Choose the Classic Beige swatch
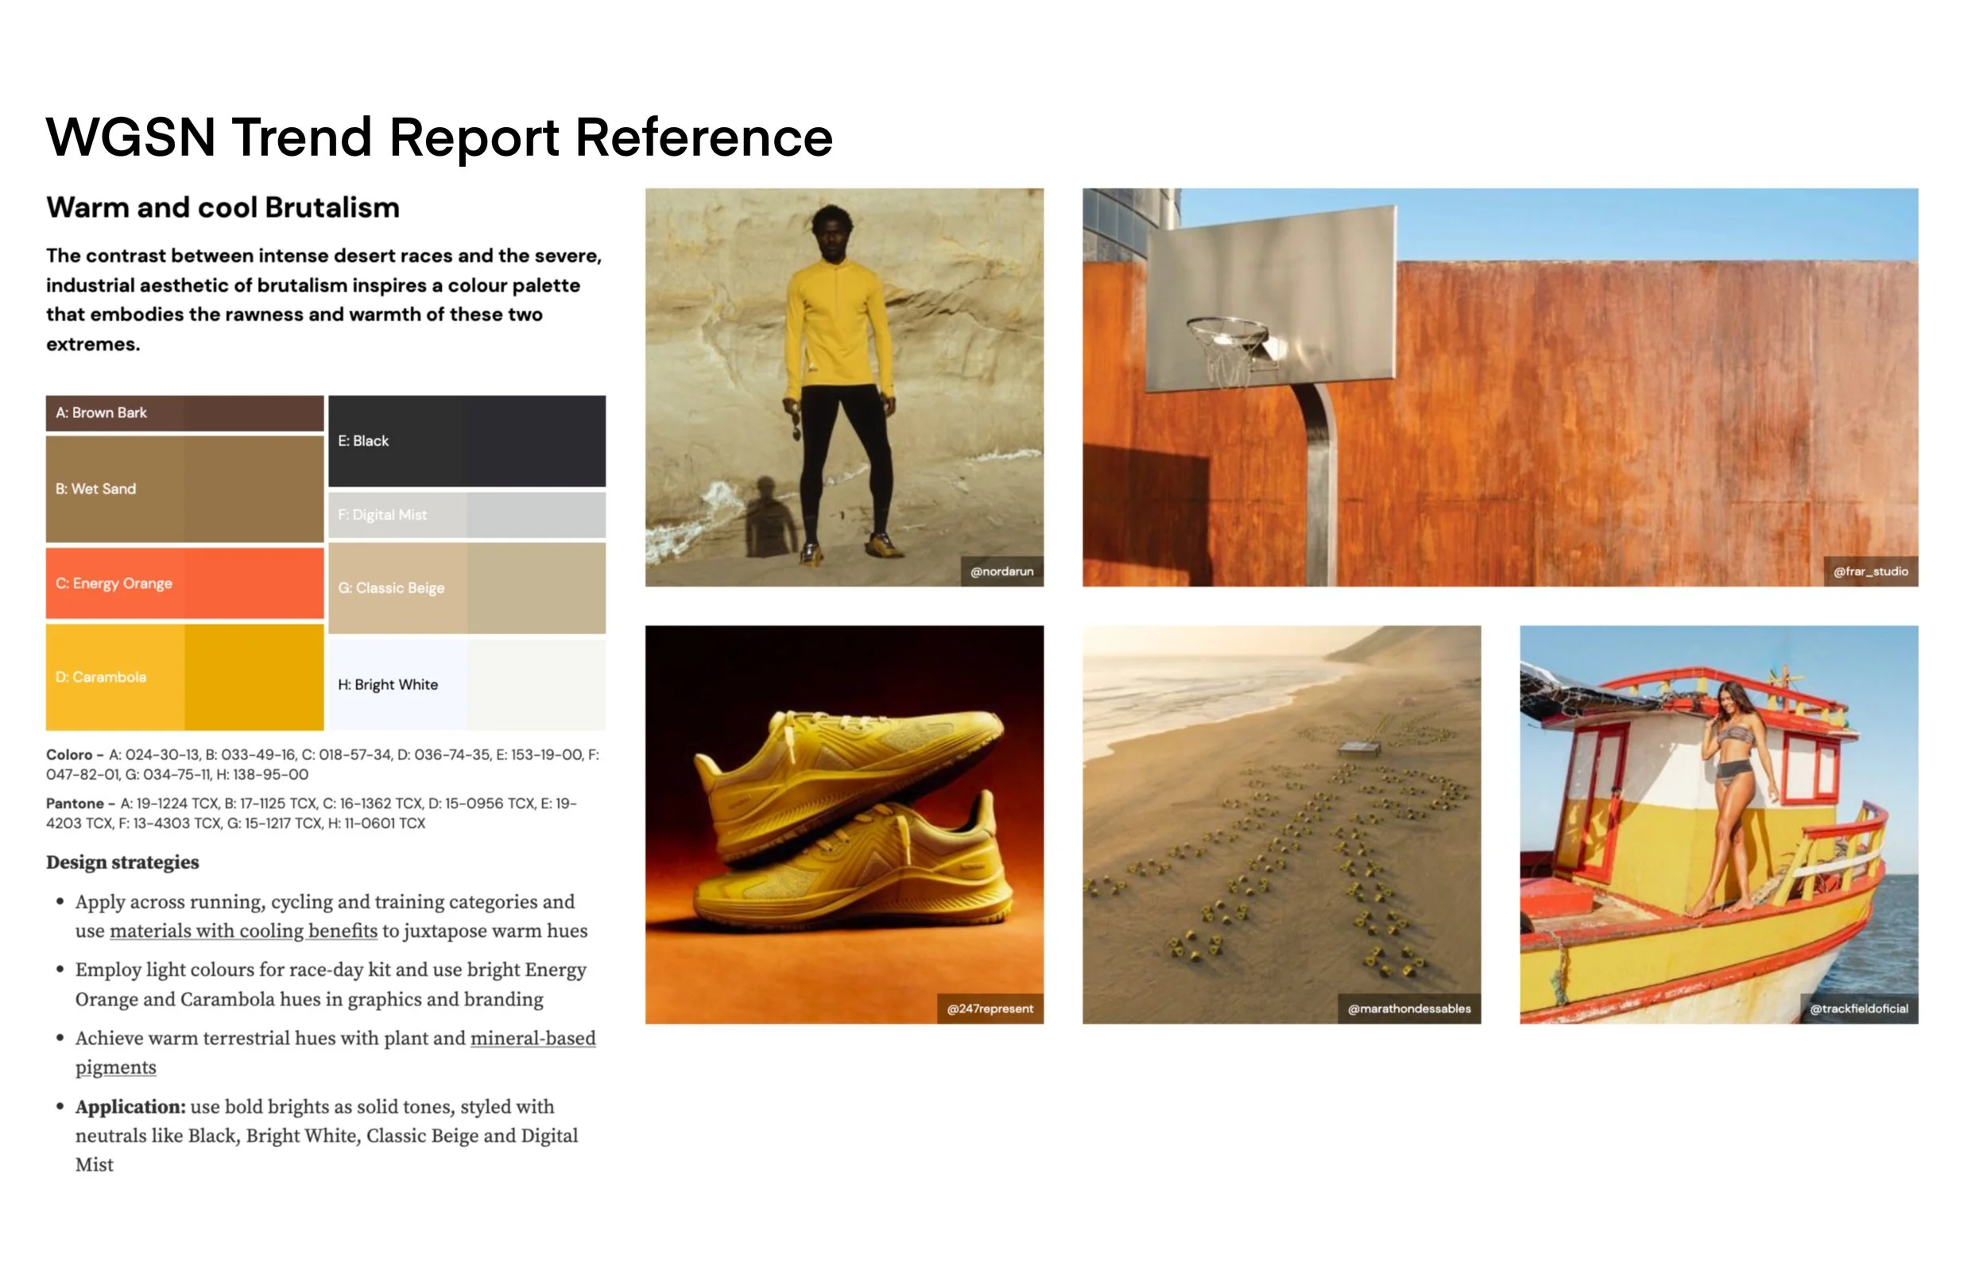The height and width of the screenshot is (1286, 1987). (467, 589)
